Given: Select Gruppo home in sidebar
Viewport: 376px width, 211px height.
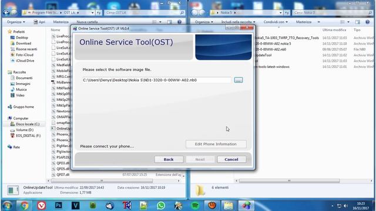Looking at the screenshot, I should (x=23, y=107).
